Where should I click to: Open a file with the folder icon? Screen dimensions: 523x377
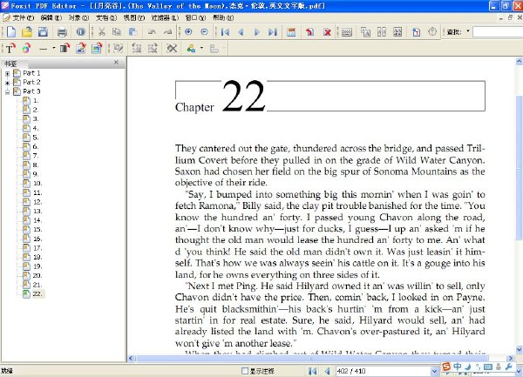click(27, 32)
